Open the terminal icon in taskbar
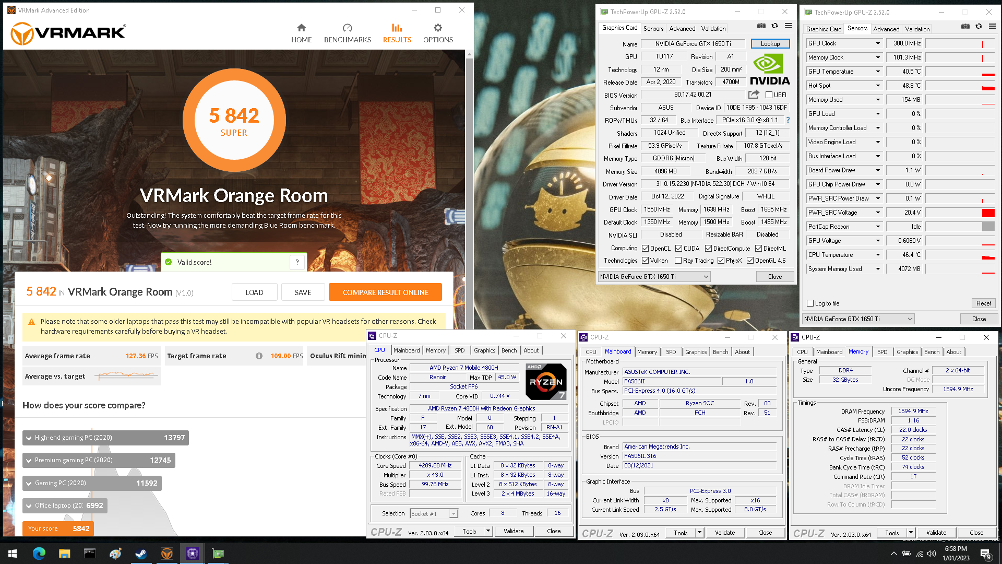 coord(90,554)
